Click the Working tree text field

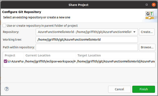(x=87, y=40)
